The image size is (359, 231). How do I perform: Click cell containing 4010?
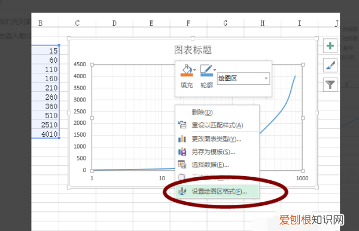45,134
